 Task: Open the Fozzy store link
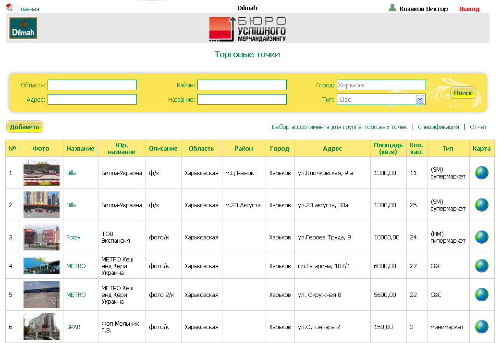tap(73, 237)
